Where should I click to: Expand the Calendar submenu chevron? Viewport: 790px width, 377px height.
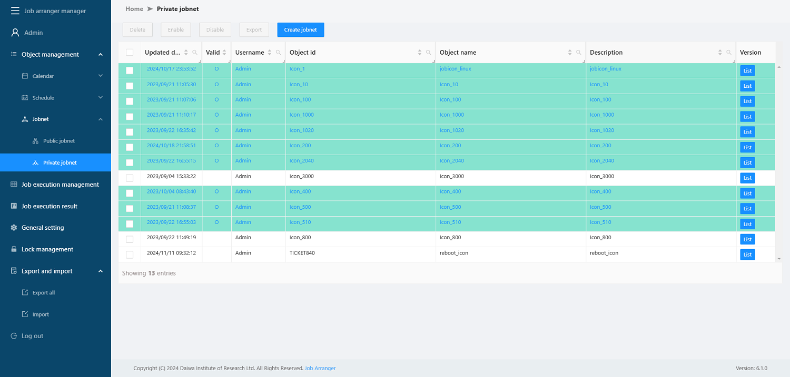tap(101, 76)
